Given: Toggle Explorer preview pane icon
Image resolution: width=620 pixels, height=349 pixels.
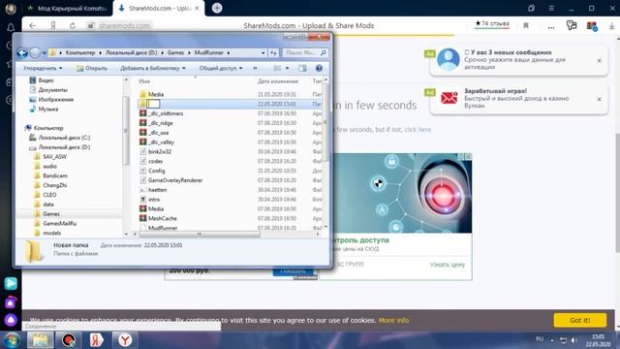Looking at the screenshot, I should (x=302, y=68).
